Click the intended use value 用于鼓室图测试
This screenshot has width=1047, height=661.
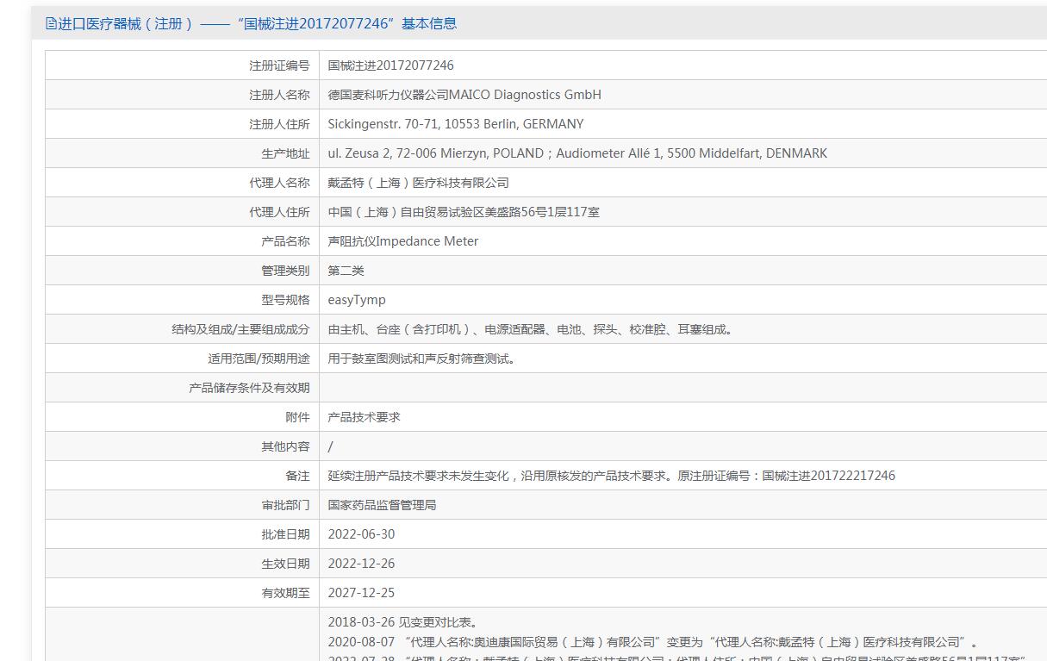pos(423,359)
